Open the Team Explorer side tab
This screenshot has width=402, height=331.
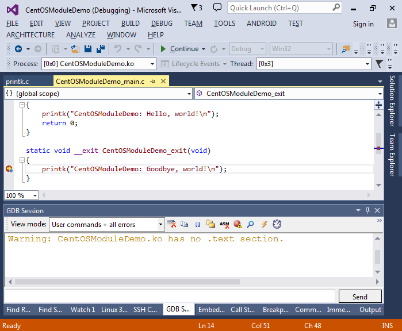pyautogui.click(x=392, y=155)
